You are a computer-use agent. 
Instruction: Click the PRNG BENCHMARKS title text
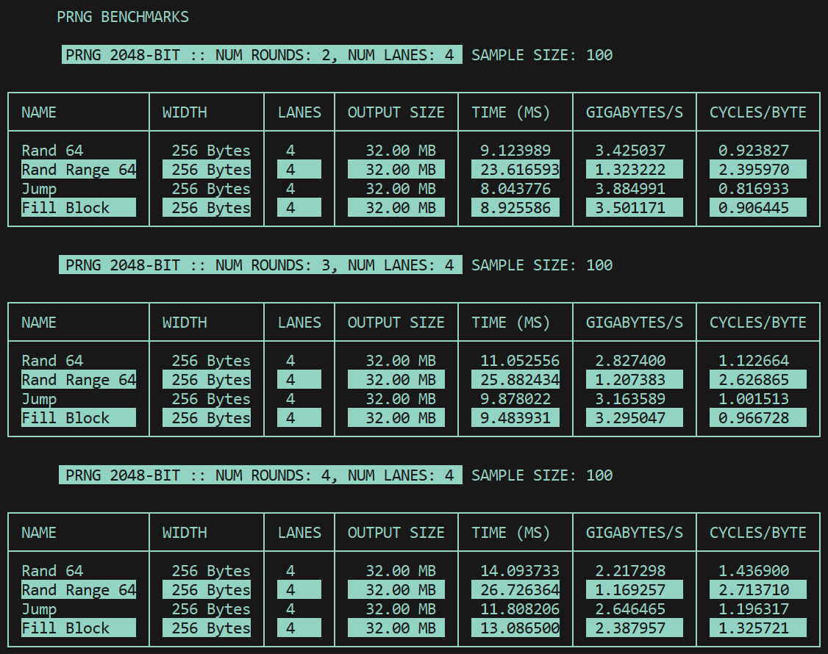point(123,17)
